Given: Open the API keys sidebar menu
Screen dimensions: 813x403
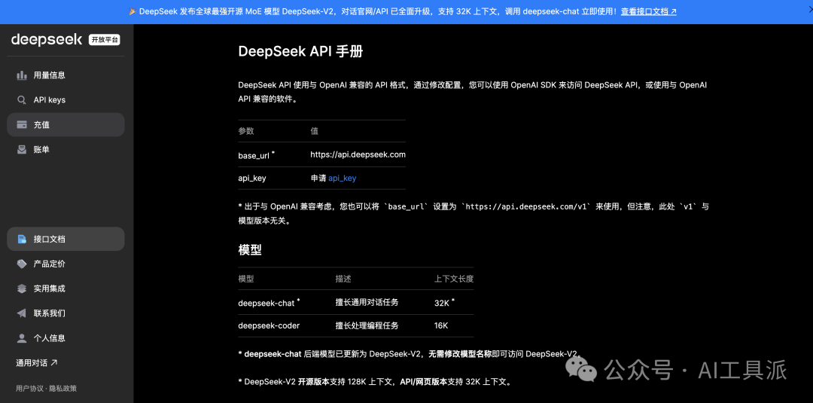Looking at the screenshot, I should pos(65,100).
